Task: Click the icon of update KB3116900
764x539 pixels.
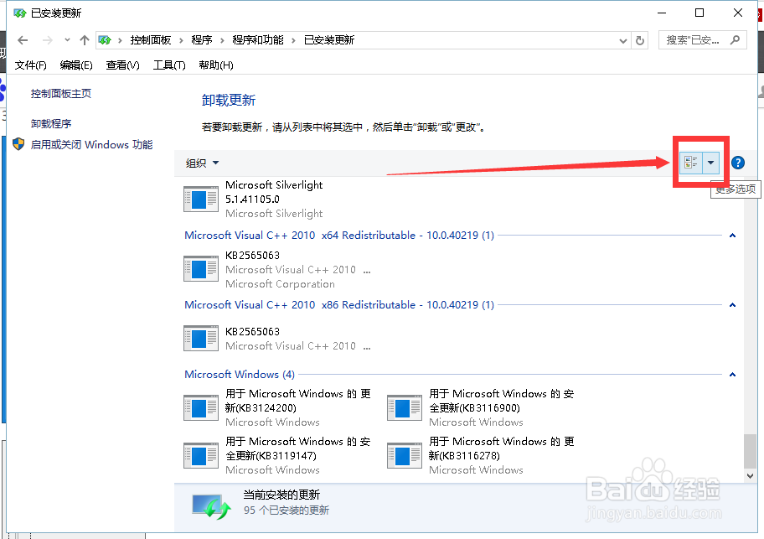Action: 405,407
